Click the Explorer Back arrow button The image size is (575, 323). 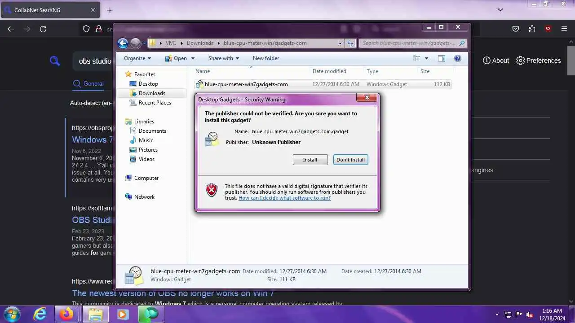click(x=123, y=43)
